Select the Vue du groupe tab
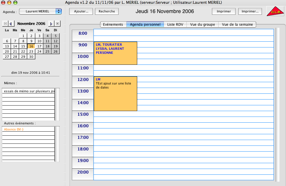Viewport: 286px width, 186px height. click(x=202, y=25)
